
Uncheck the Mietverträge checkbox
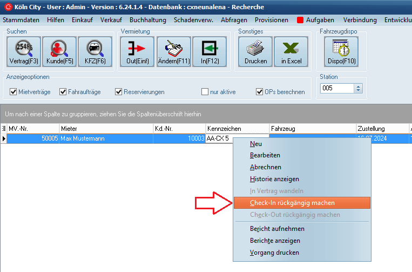(x=13, y=92)
